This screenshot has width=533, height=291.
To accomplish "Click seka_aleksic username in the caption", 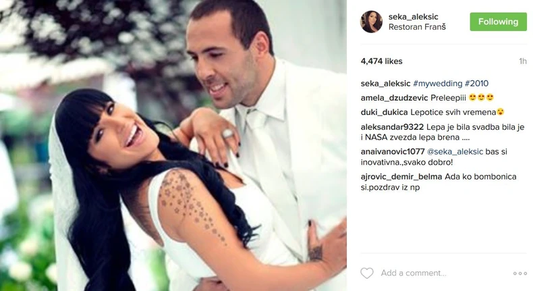I will coord(385,84).
